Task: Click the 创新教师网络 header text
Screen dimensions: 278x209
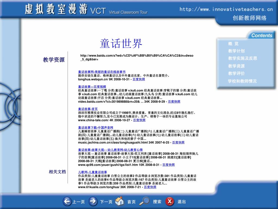Action: pyautogui.click(x=250, y=18)
